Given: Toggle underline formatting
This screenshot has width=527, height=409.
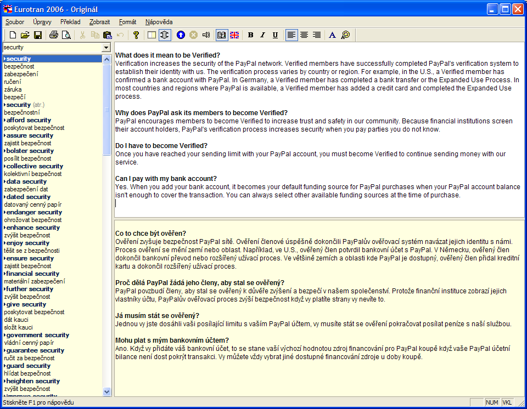Looking at the screenshot, I should pos(275,35).
